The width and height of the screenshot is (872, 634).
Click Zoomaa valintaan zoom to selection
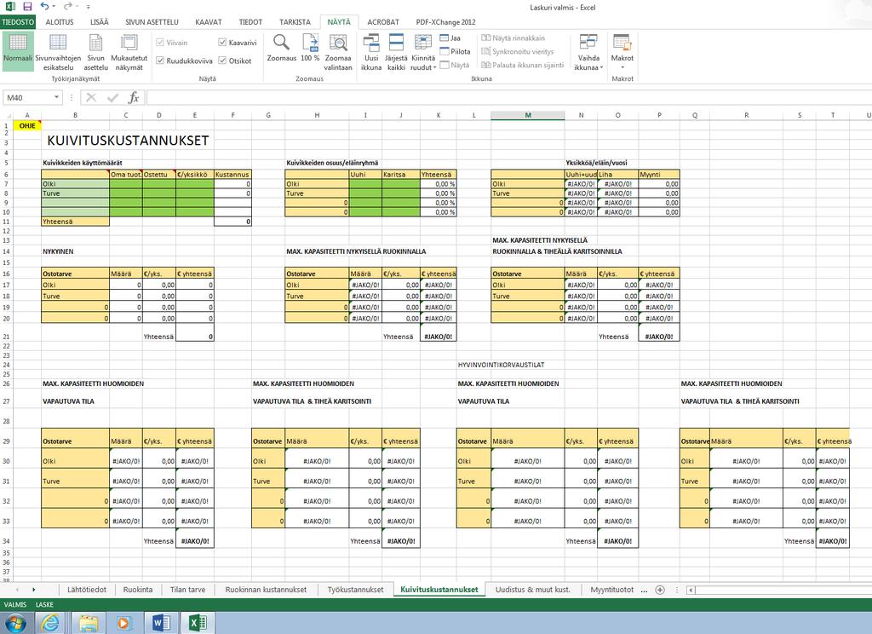(x=338, y=51)
